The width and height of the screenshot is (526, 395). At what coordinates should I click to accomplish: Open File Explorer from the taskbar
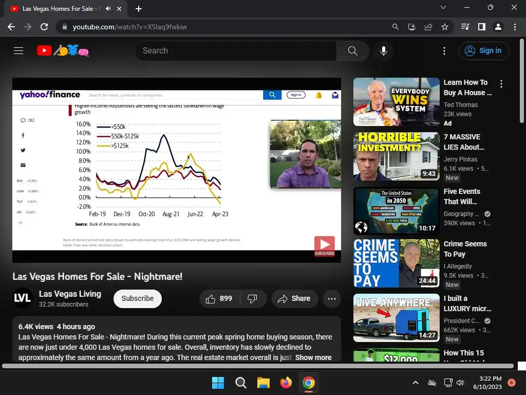[264, 383]
